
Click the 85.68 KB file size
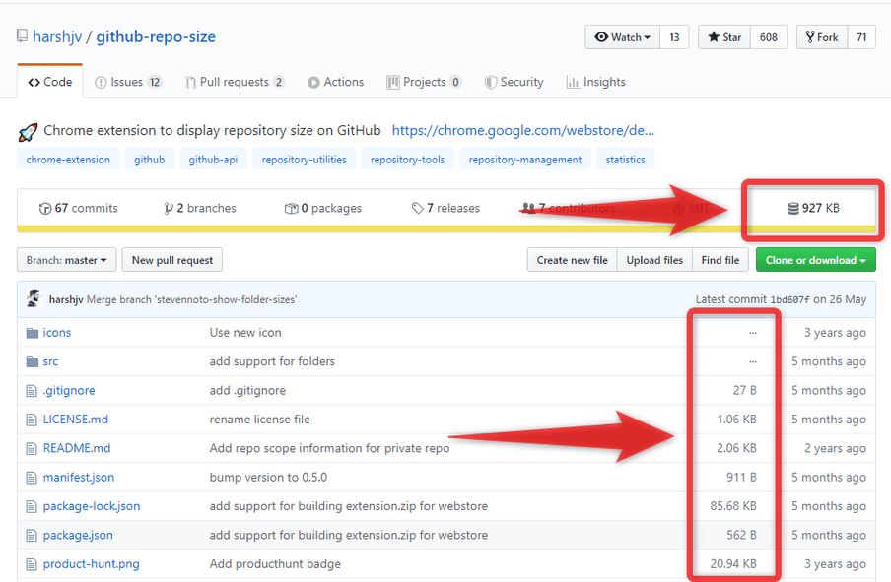coord(733,506)
